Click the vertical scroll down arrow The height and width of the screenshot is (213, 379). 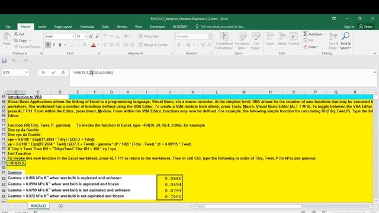click(x=376, y=201)
